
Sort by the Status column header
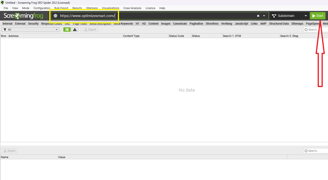click(x=207, y=36)
